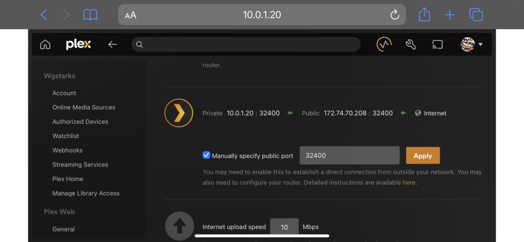Screen dimensions: 524x242
Task: Click green arrow between Private and Public
Action: pos(290,113)
